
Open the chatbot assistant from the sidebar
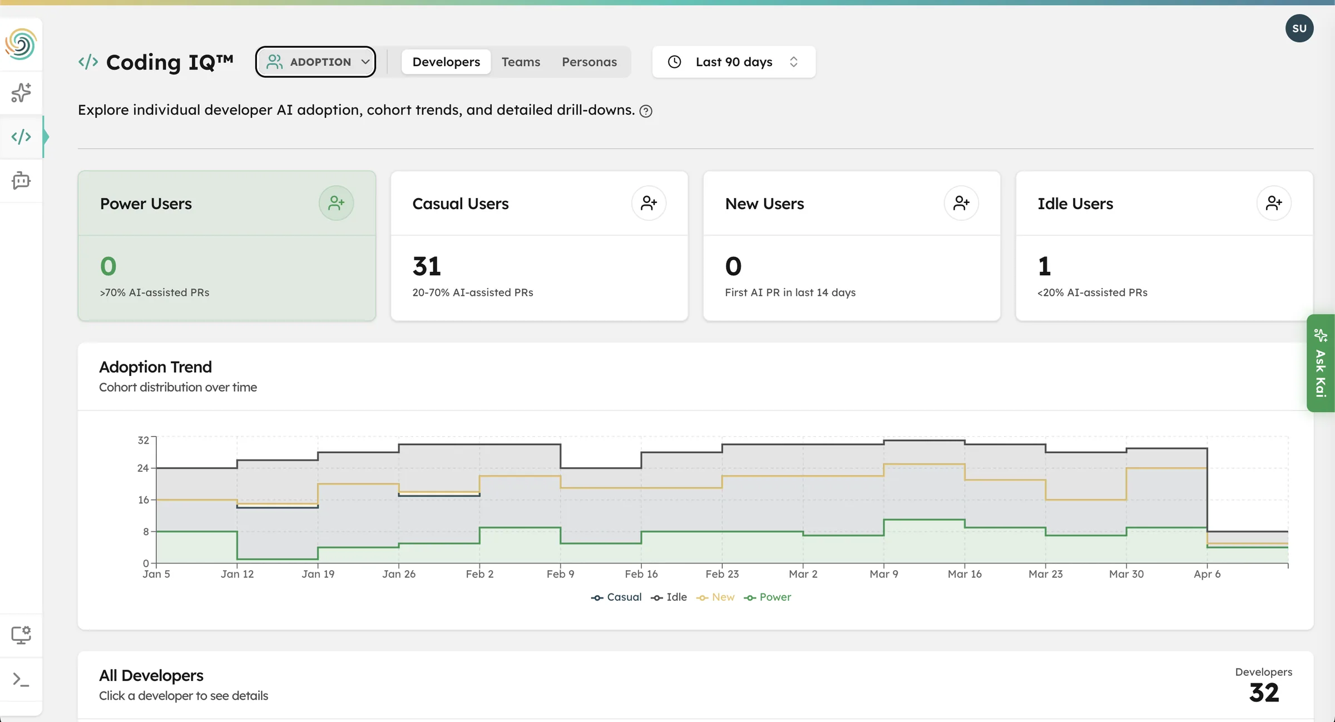(21, 180)
